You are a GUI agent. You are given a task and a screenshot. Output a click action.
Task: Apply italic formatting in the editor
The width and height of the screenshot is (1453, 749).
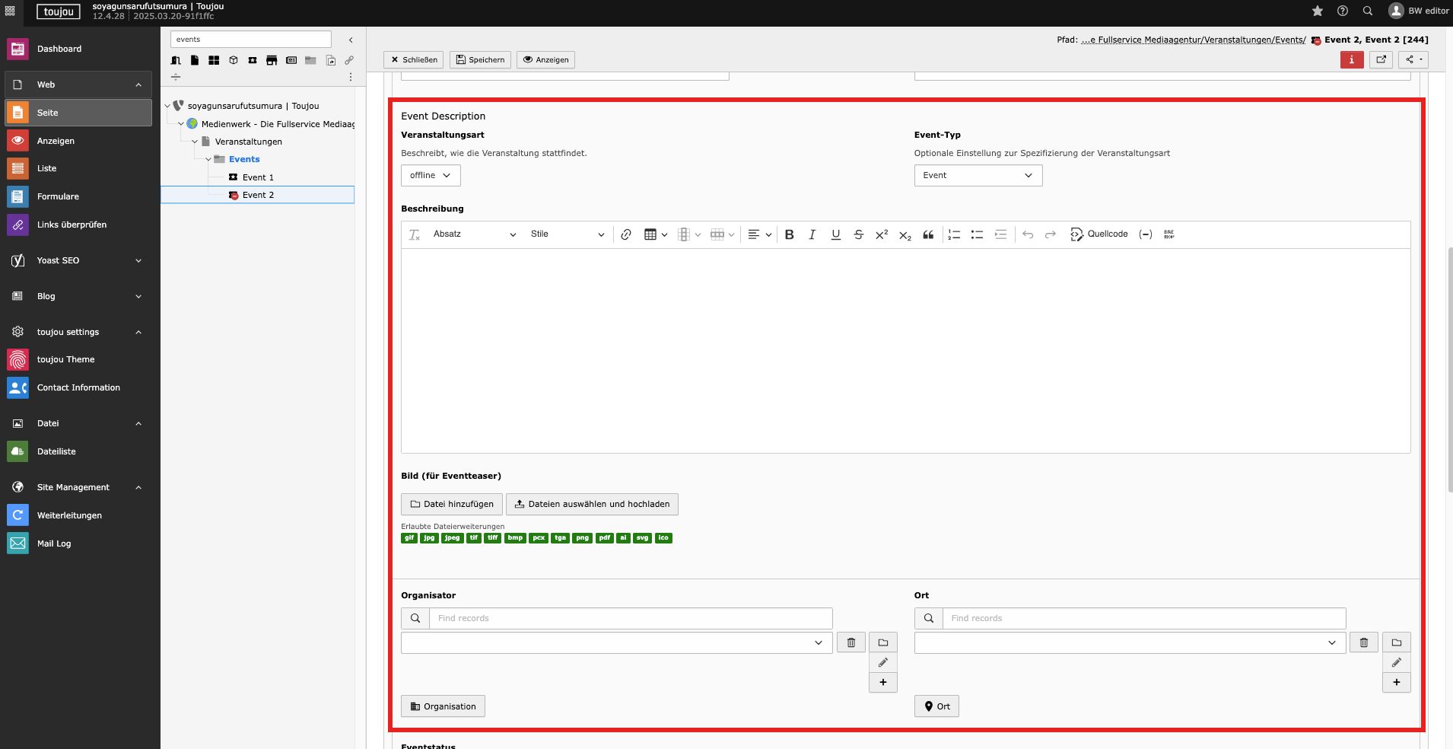(812, 234)
